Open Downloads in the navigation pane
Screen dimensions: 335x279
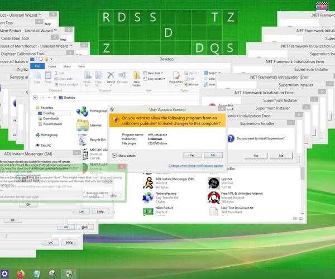[x=49, y=118]
